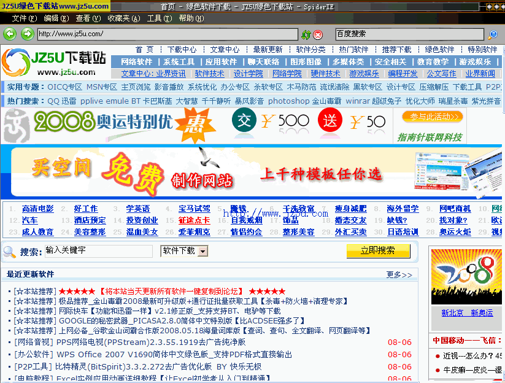Open the 软件技术 article link
This screenshot has width=505, height=383.
(209, 74)
